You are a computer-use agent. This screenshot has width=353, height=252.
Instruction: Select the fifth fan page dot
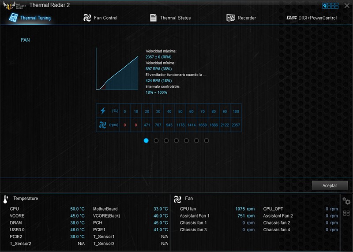tap(186, 140)
